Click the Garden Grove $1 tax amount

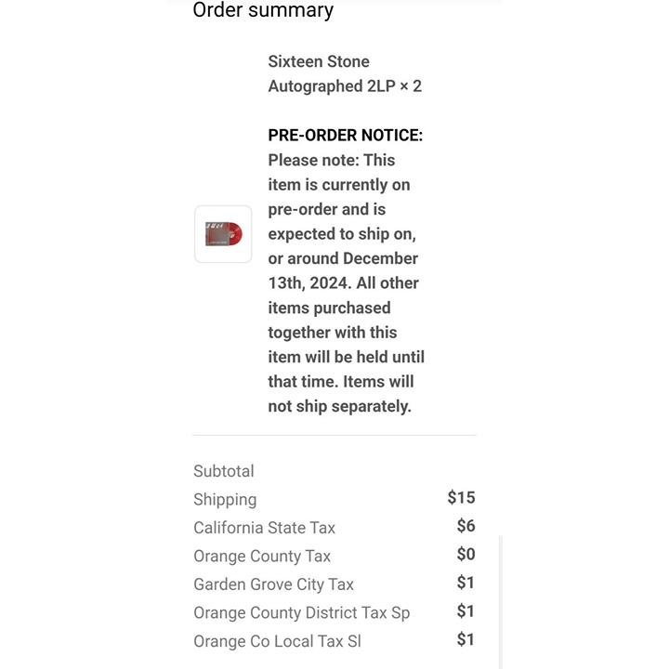tap(466, 583)
